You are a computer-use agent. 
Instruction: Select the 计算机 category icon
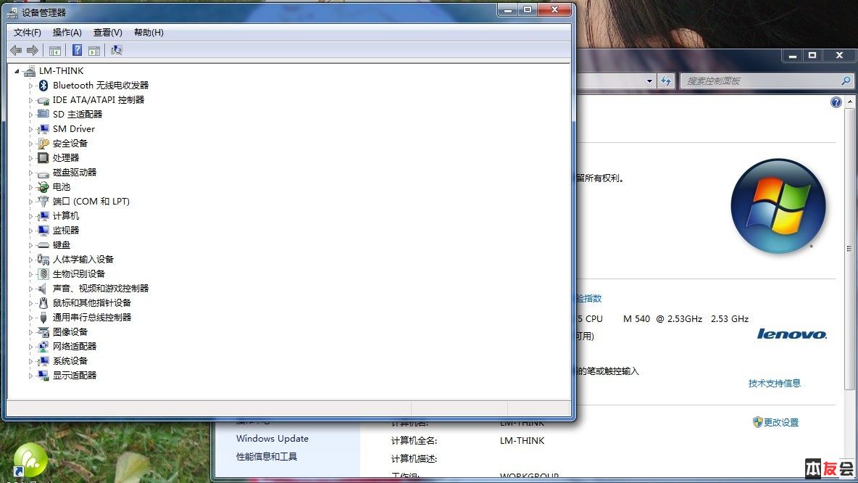click(x=43, y=216)
